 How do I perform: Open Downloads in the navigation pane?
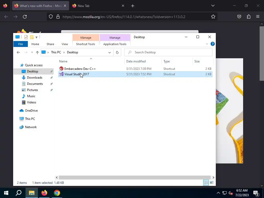(x=35, y=78)
